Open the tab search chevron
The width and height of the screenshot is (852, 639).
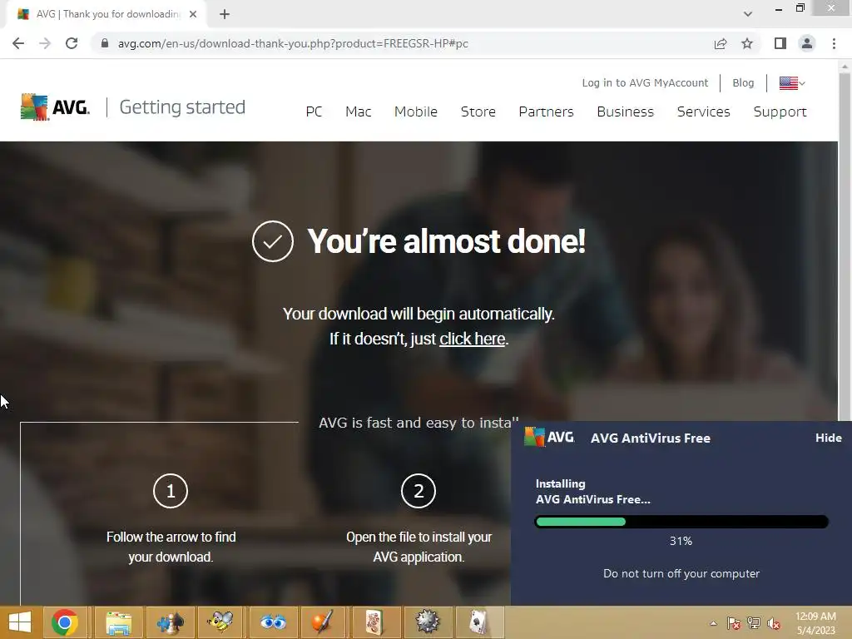pos(748,14)
